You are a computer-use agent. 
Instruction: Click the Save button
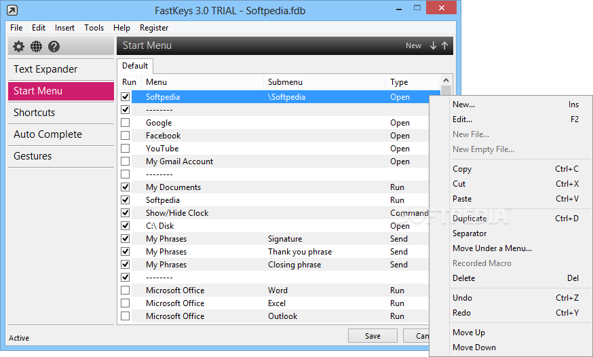372,336
